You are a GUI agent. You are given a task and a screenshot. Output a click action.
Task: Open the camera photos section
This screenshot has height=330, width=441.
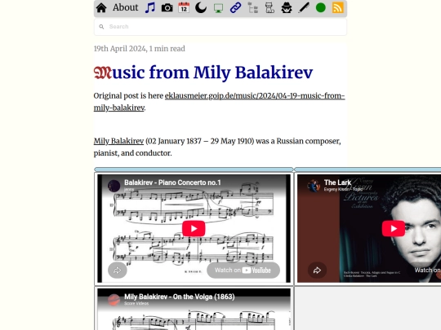pyautogui.click(x=167, y=8)
